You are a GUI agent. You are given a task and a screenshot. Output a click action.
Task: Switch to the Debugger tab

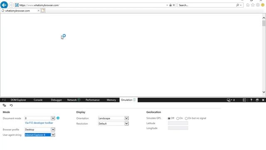tap(57, 100)
